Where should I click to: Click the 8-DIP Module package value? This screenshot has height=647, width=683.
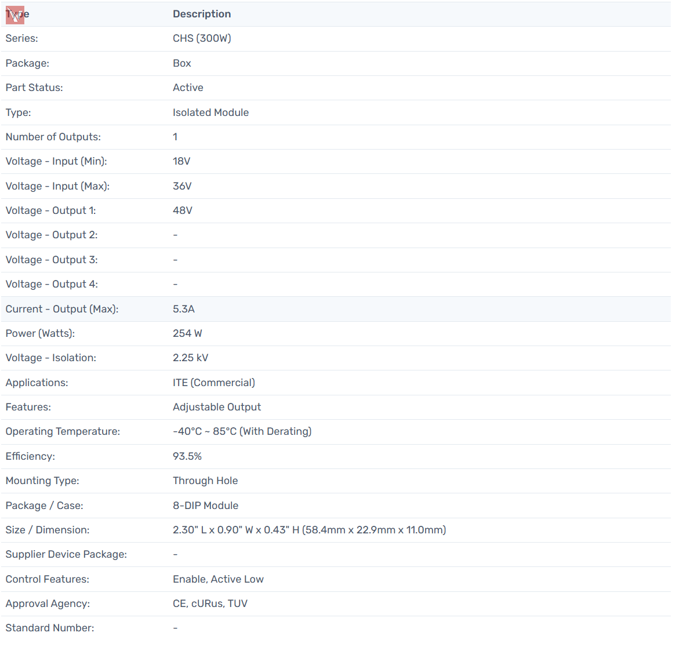(205, 506)
